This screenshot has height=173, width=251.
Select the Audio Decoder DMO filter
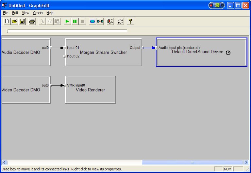click(26, 52)
